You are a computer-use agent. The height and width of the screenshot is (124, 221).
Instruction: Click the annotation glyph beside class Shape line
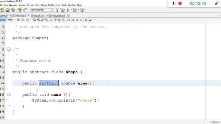click(x=4, y=72)
